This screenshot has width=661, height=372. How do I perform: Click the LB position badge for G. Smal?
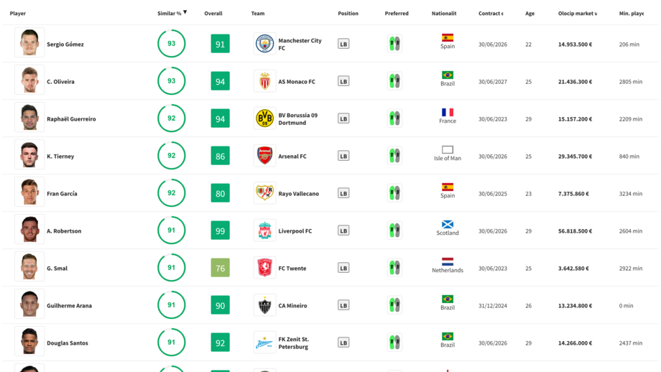coord(343,268)
